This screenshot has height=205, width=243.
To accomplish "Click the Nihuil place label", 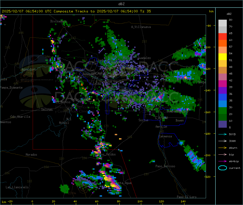I will click(64, 123).
